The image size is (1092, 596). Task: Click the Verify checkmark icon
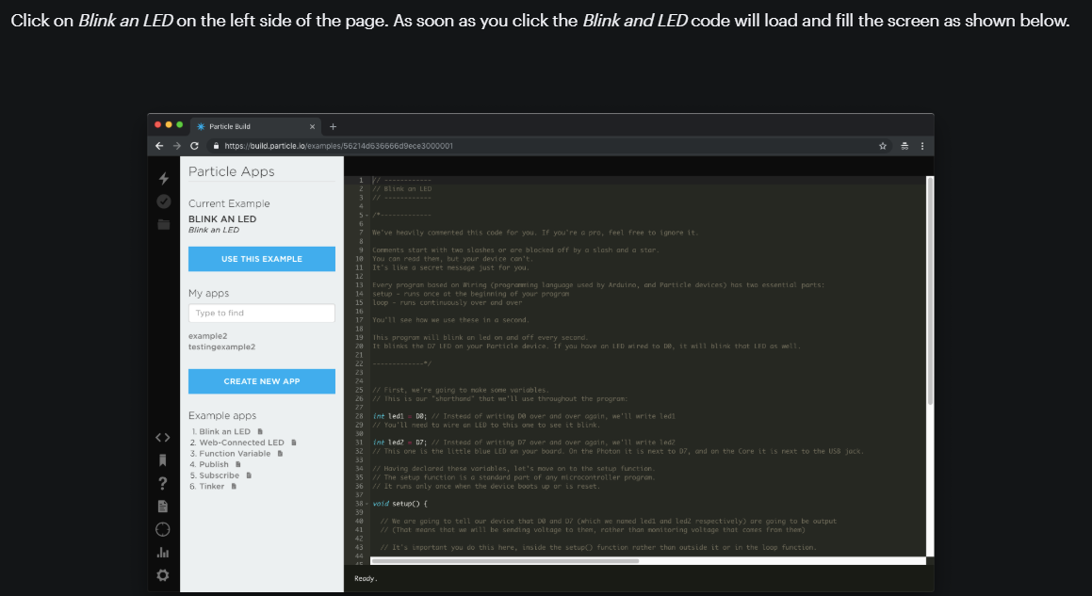163,201
